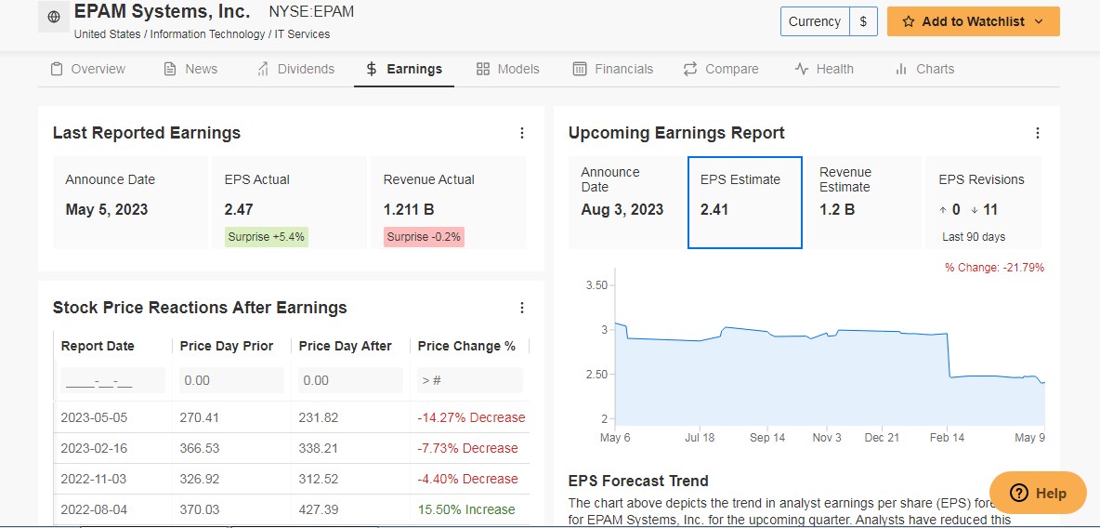Click the Currency button
The height and width of the screenshot is (528, 1100).
(x=815, y=21)
